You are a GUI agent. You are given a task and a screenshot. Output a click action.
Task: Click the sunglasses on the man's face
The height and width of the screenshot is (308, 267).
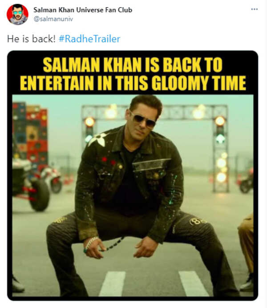[x=143, y=120]
